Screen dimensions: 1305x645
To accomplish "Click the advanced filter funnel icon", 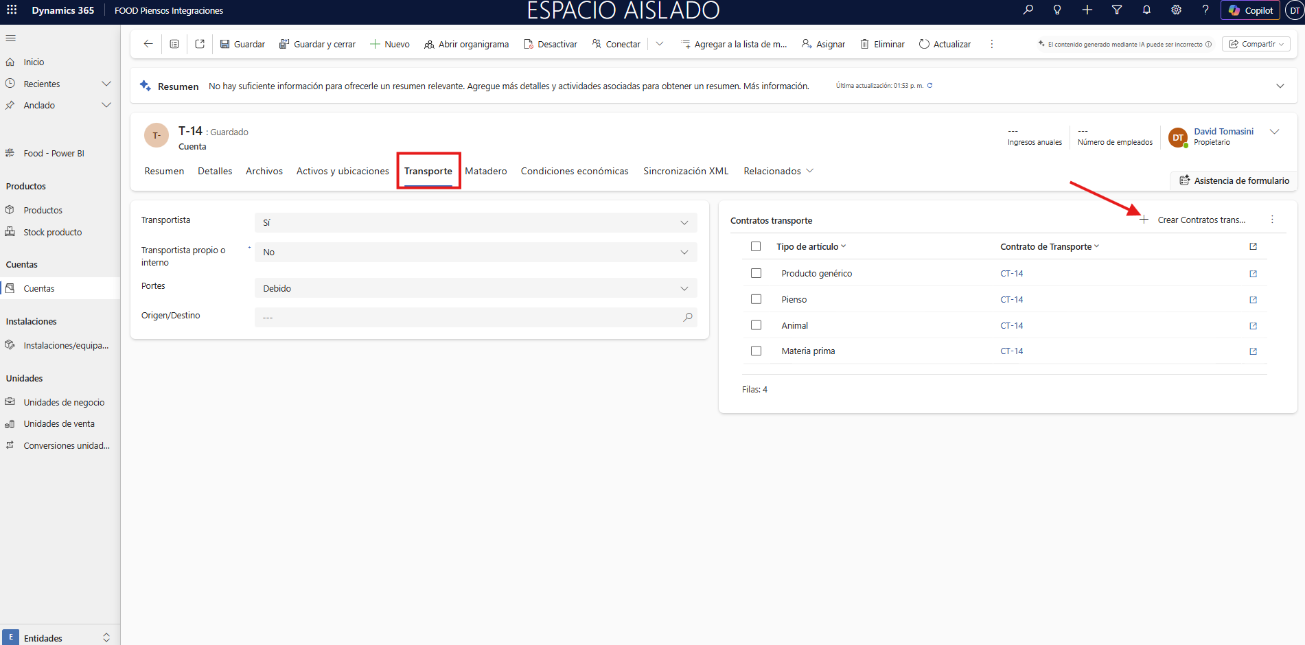I will tap(1117, 10).
